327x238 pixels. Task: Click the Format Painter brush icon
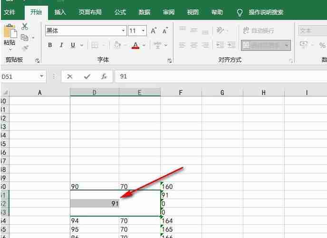25,48
